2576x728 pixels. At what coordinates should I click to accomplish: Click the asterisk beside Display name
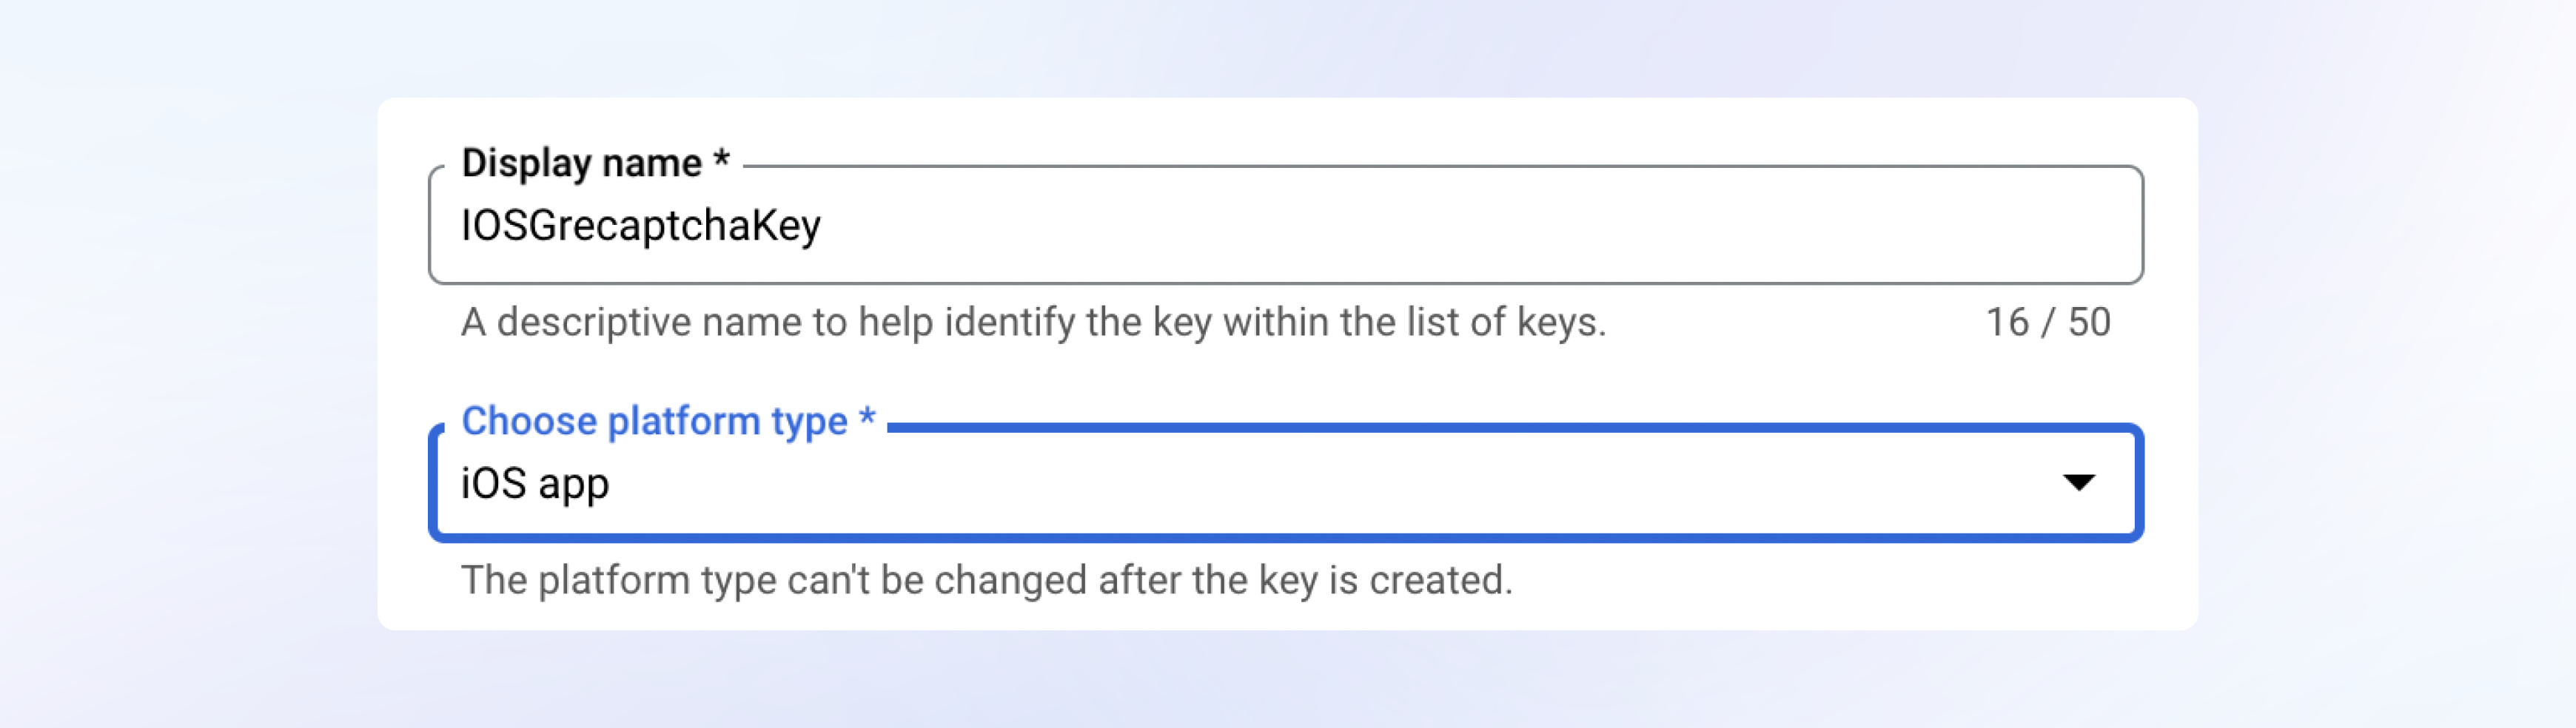pyautogui.click(x=721, y=160)
